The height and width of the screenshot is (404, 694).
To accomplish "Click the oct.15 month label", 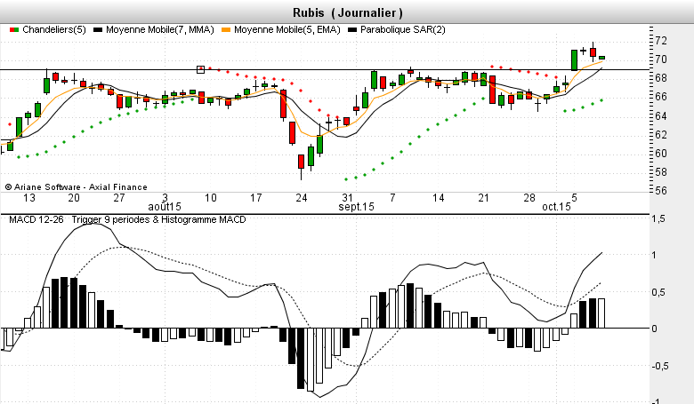I will pyautogui.click(x=556, y=206).
